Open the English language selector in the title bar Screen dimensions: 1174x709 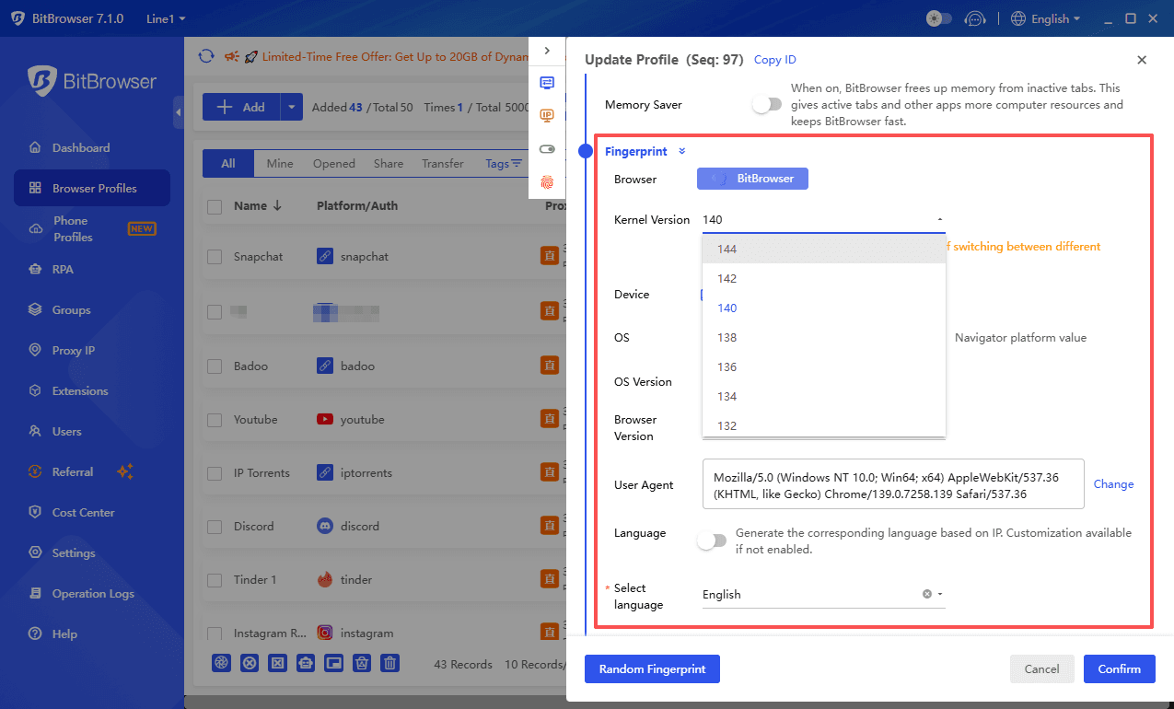[x=1045, y=17]
